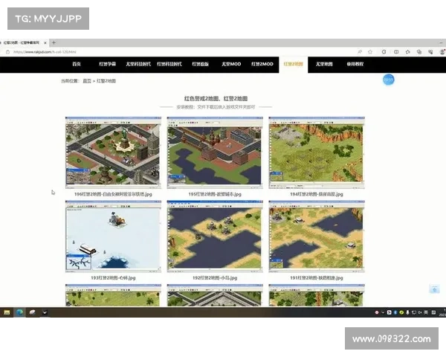Open bottom-row left grassland map thumbnail
446x357 pixels.
point(113,295)
